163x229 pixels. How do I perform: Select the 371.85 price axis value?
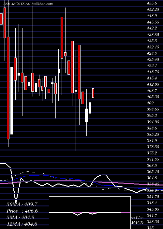152,159
